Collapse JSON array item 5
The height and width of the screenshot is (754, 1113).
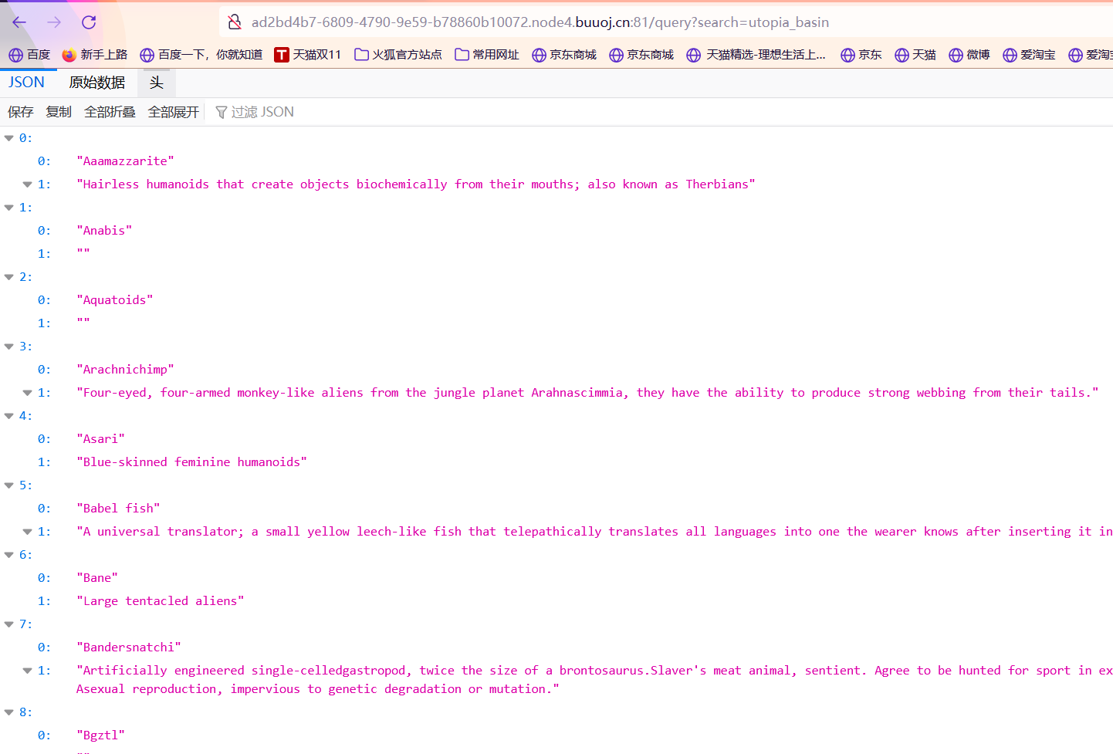tap(9, 485)
